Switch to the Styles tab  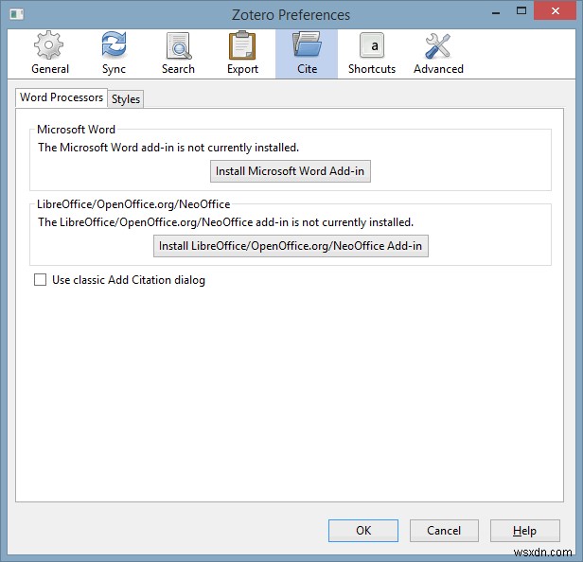click(126, 99)
